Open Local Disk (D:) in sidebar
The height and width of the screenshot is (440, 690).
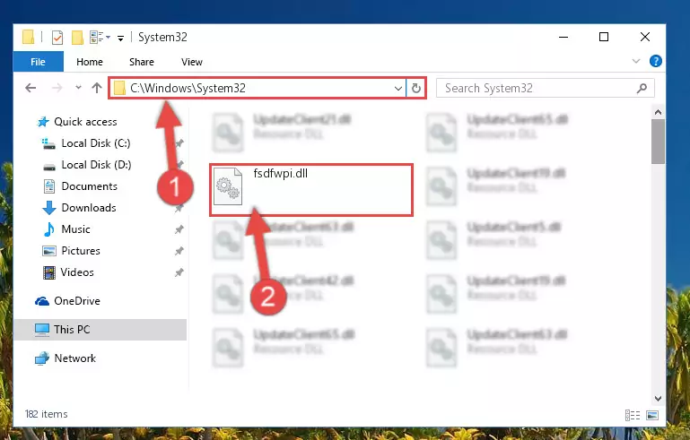coord(96,165)
